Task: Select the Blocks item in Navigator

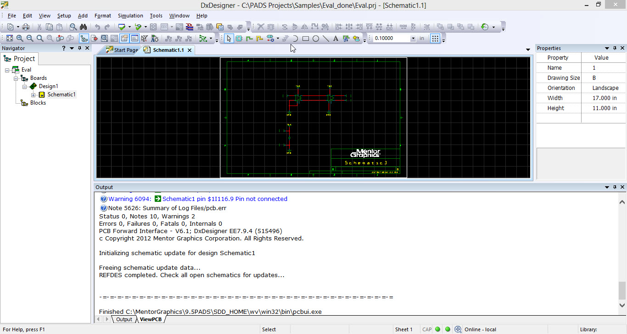Action: (x=38, y=103)
